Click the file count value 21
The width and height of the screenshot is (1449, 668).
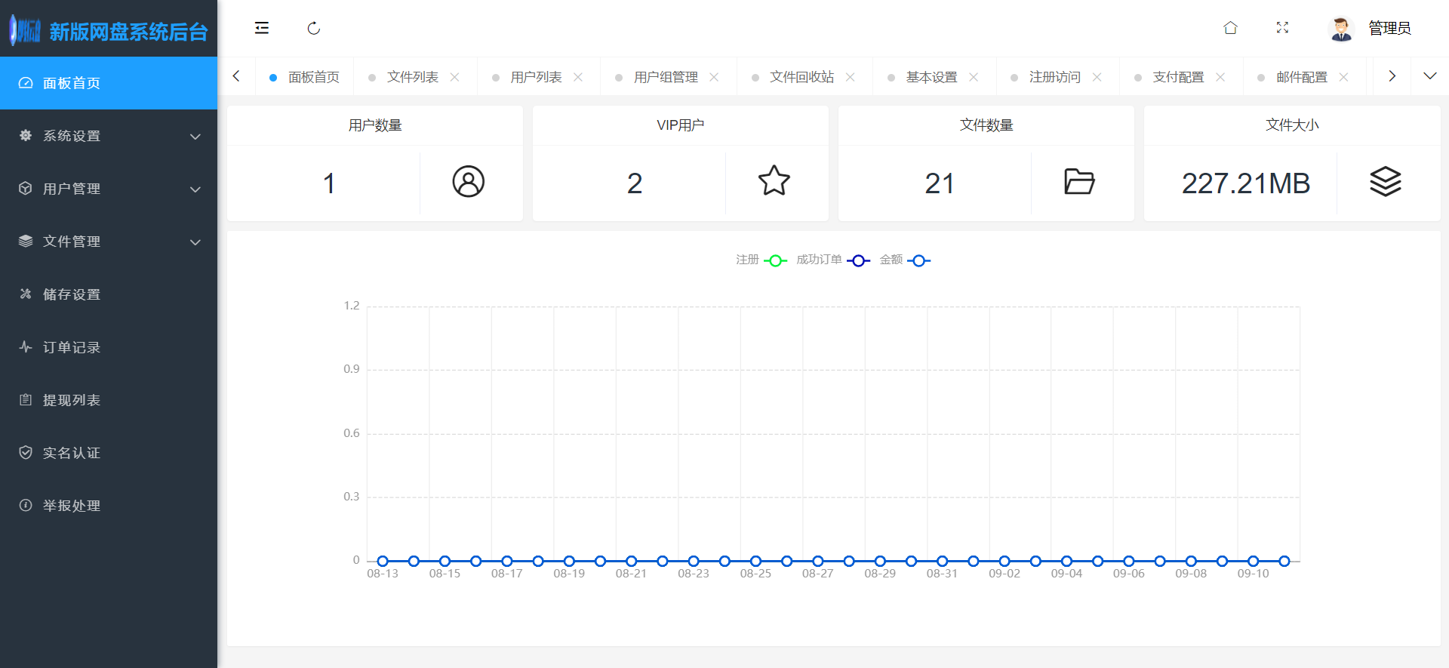tap(940, 183)
